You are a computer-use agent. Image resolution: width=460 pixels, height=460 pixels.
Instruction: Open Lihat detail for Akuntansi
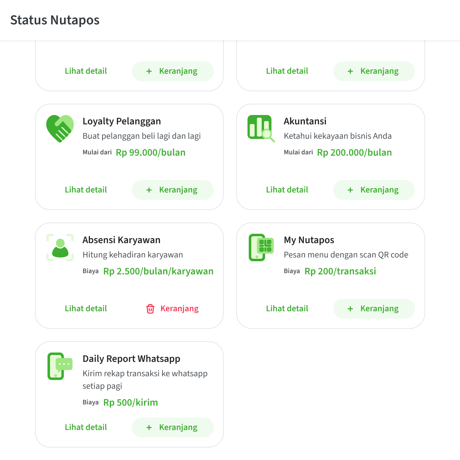287,190
